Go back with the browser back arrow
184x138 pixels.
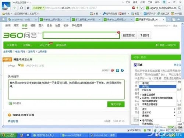(15, 8)
